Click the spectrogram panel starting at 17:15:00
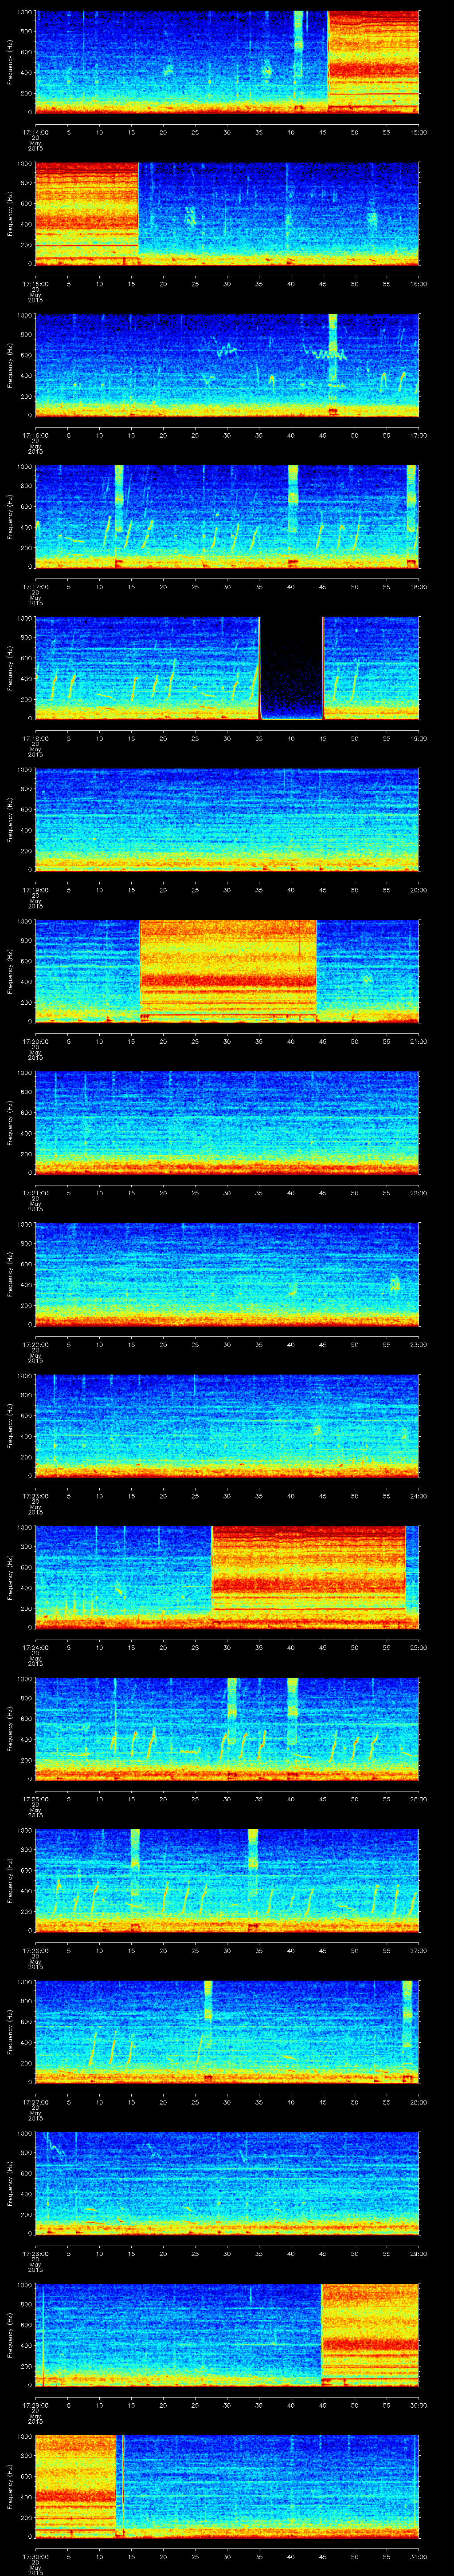Viewport: 454px width, 2576px height. 227,214
